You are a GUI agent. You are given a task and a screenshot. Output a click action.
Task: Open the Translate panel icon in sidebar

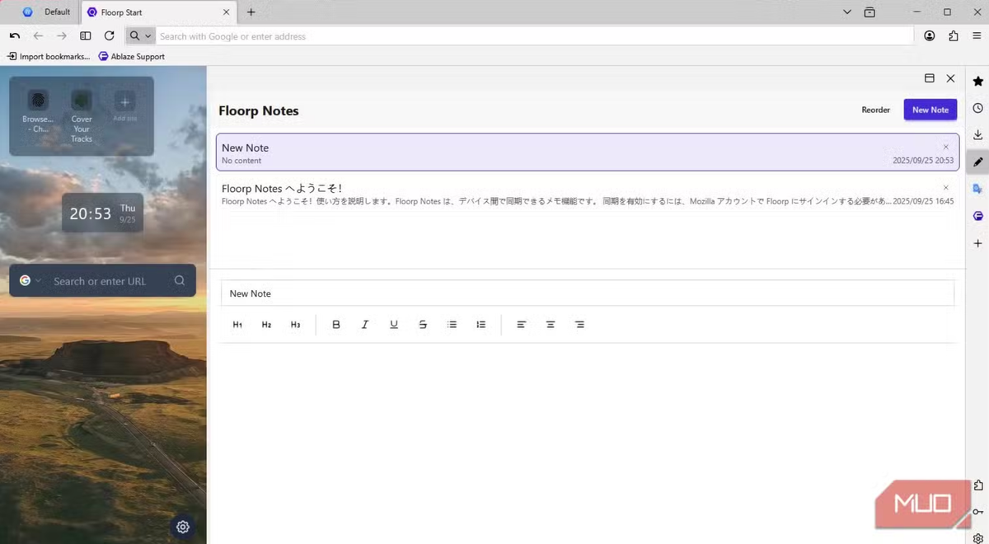point(977,189)
